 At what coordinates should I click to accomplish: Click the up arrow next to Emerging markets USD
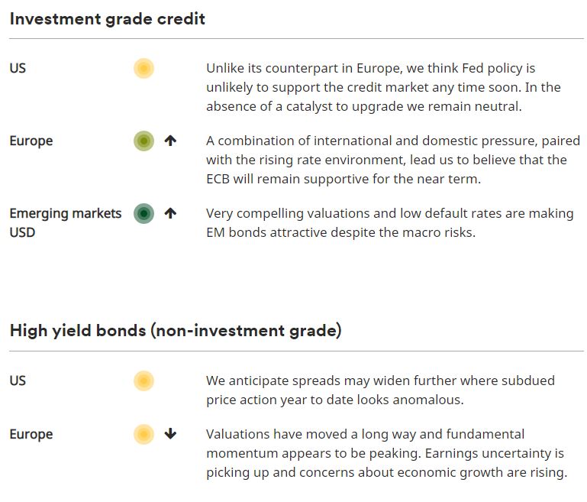[170, 214]
